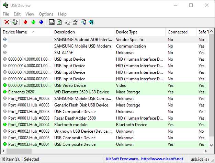
Task: Click the magnifier find icon
Action: click(83, 22)
